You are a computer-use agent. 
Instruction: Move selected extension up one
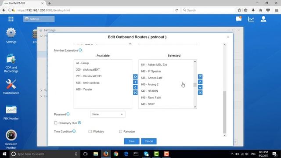(x=200, y=82)
